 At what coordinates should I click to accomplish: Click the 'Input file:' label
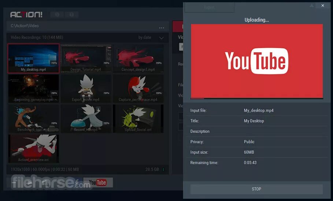tap(198, 111)
